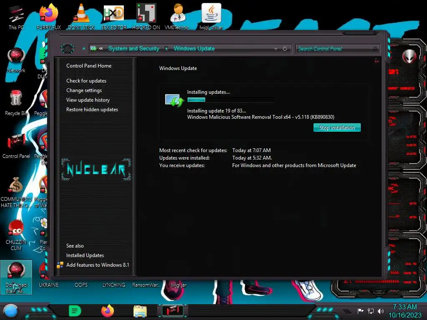Open the Recycle Bin icon

pos(16,103)
